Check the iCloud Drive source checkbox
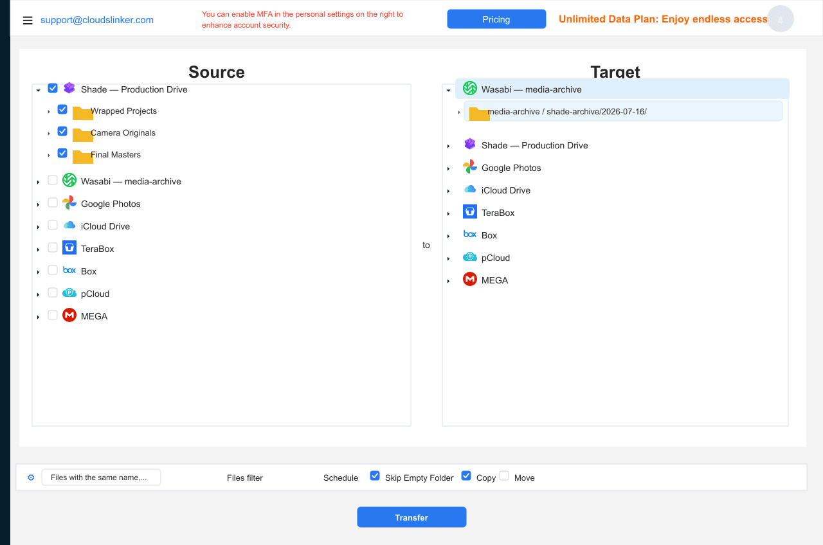 pos(53,225)
